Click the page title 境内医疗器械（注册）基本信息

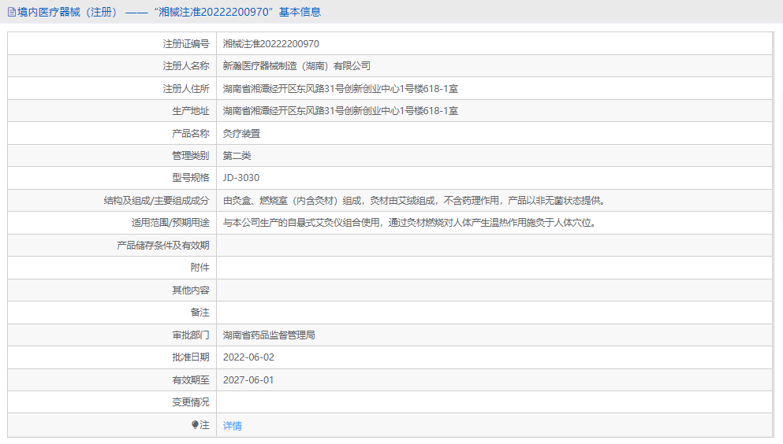[169, 12]
